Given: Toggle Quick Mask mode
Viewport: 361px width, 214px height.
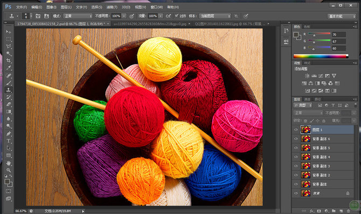Looking at the screenshot, I should (9, 191).
